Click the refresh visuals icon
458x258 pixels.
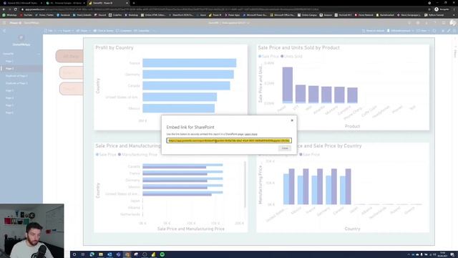[434, 31]
